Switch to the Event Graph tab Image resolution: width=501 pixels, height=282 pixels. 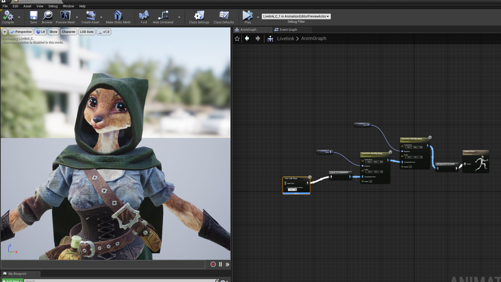point(288,30)
